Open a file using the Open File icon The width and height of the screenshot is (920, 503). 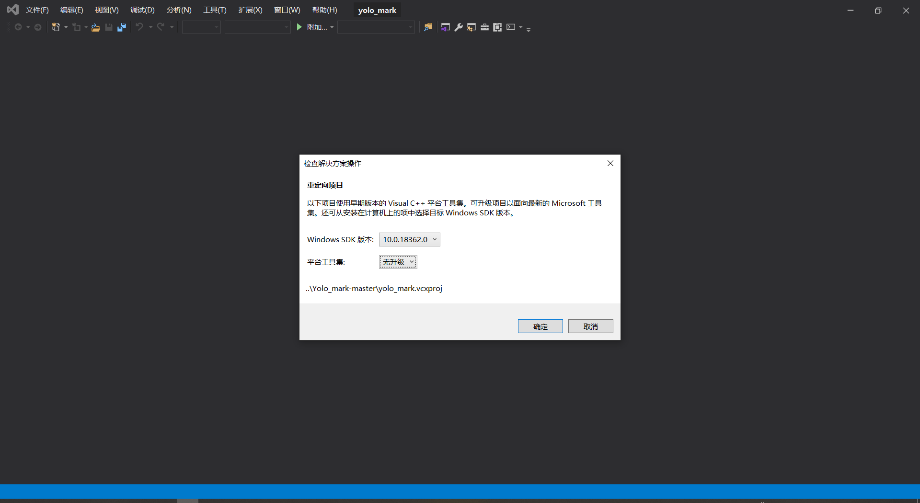[95, 27]
